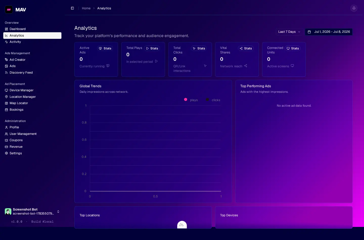Click the 'v1.0.0' version label
364x240 pixels.
pyautogui.click(x=17, y=222)
